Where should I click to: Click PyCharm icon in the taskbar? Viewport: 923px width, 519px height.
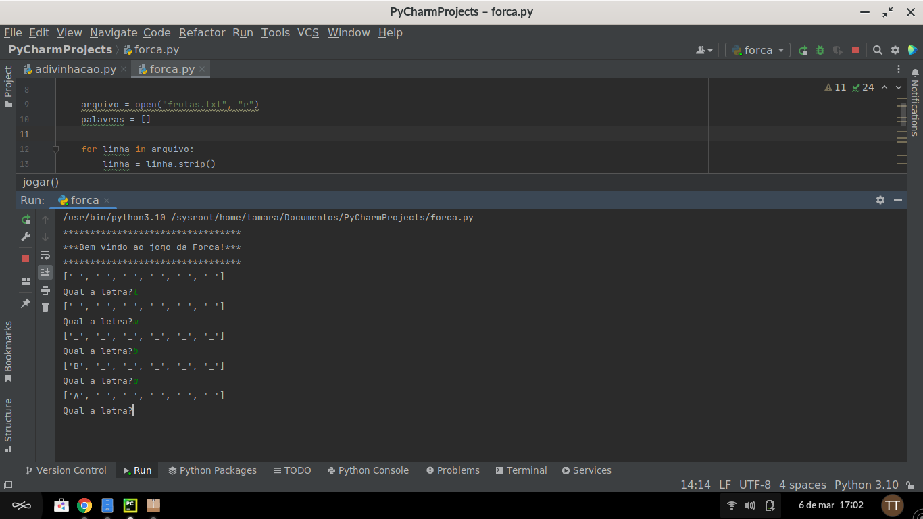tap(130, 505)
